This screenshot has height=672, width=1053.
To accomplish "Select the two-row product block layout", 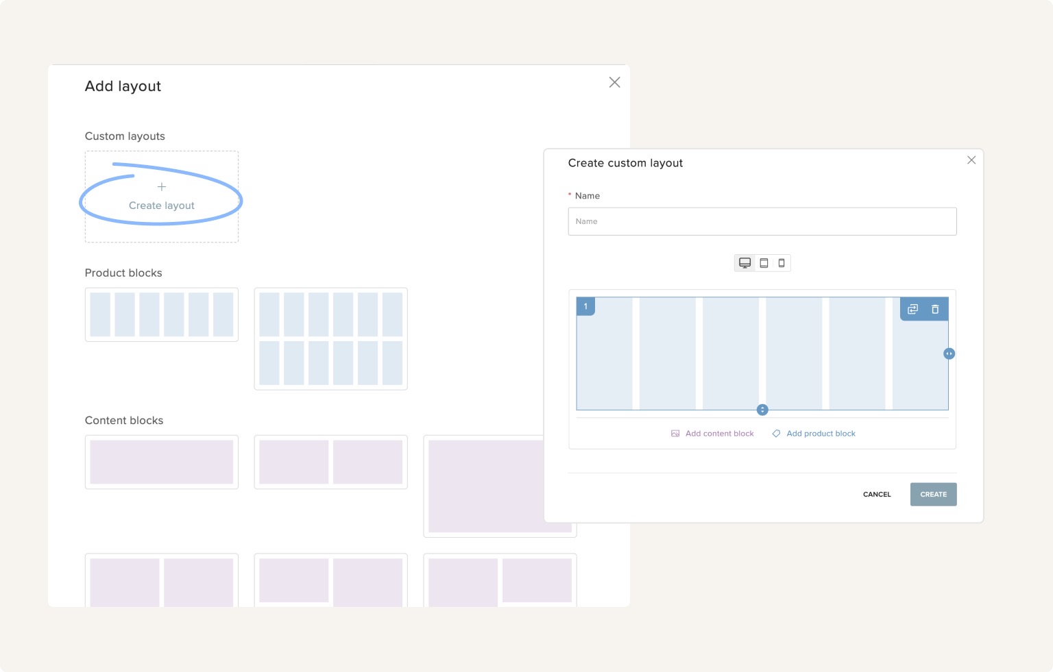I will coord(330,338).
